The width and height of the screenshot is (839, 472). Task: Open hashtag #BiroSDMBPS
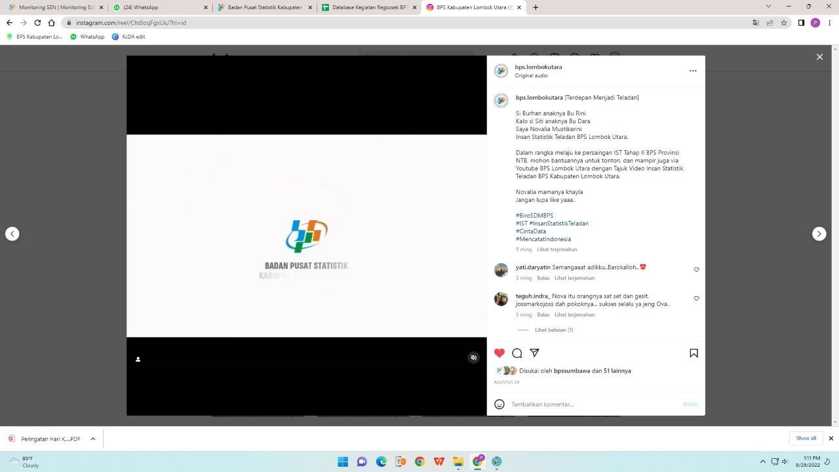click(x=534, y=216)
